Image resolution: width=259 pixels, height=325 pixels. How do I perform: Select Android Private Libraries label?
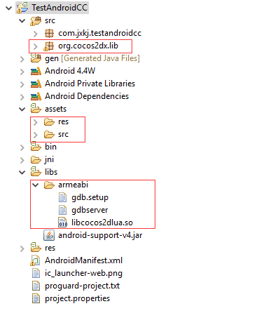tap(90, 84)
